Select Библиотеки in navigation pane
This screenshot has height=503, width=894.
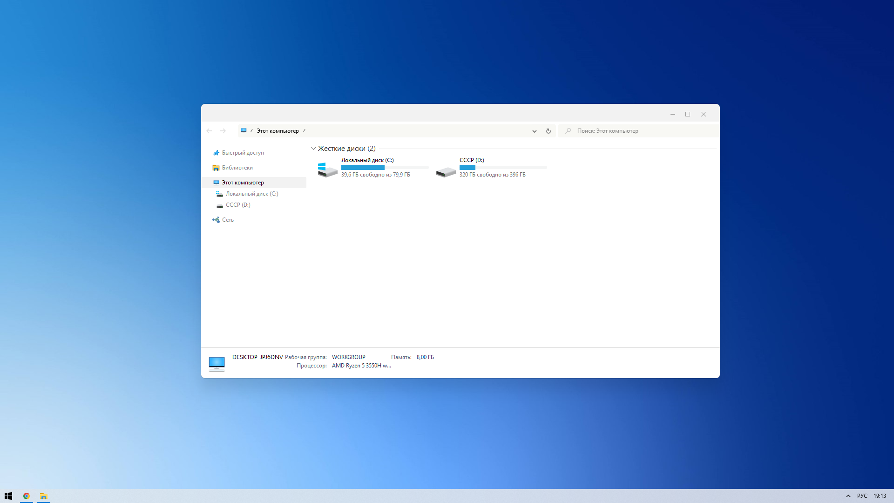[237, 168]
